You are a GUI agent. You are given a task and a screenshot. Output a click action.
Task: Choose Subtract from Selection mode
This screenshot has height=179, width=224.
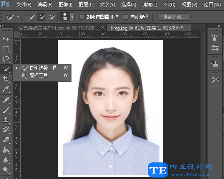coord(51,17)
